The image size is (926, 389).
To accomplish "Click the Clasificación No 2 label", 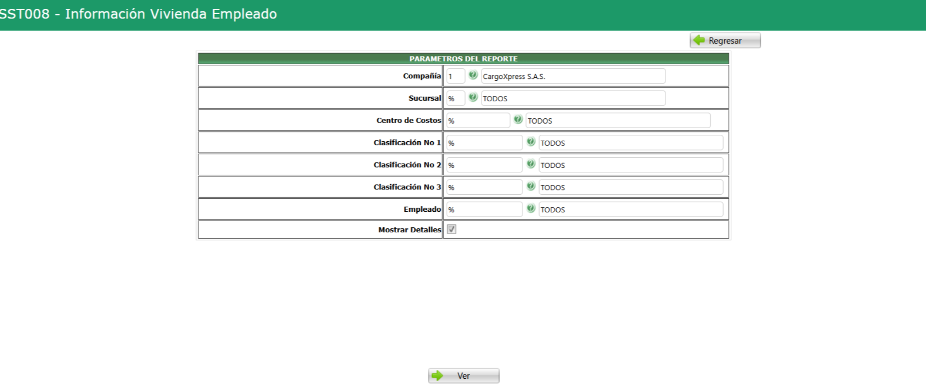I will click(x=407, y=165).
